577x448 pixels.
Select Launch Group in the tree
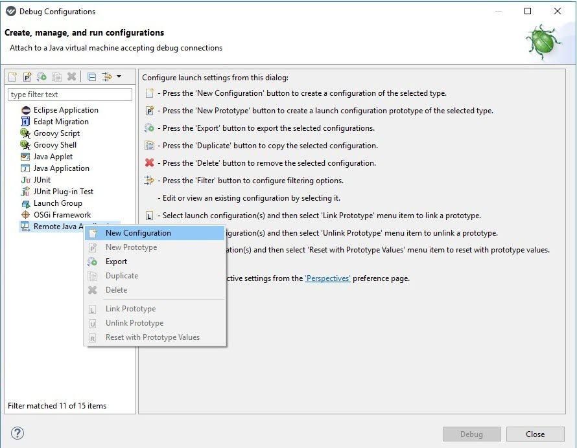coord(58,203)
